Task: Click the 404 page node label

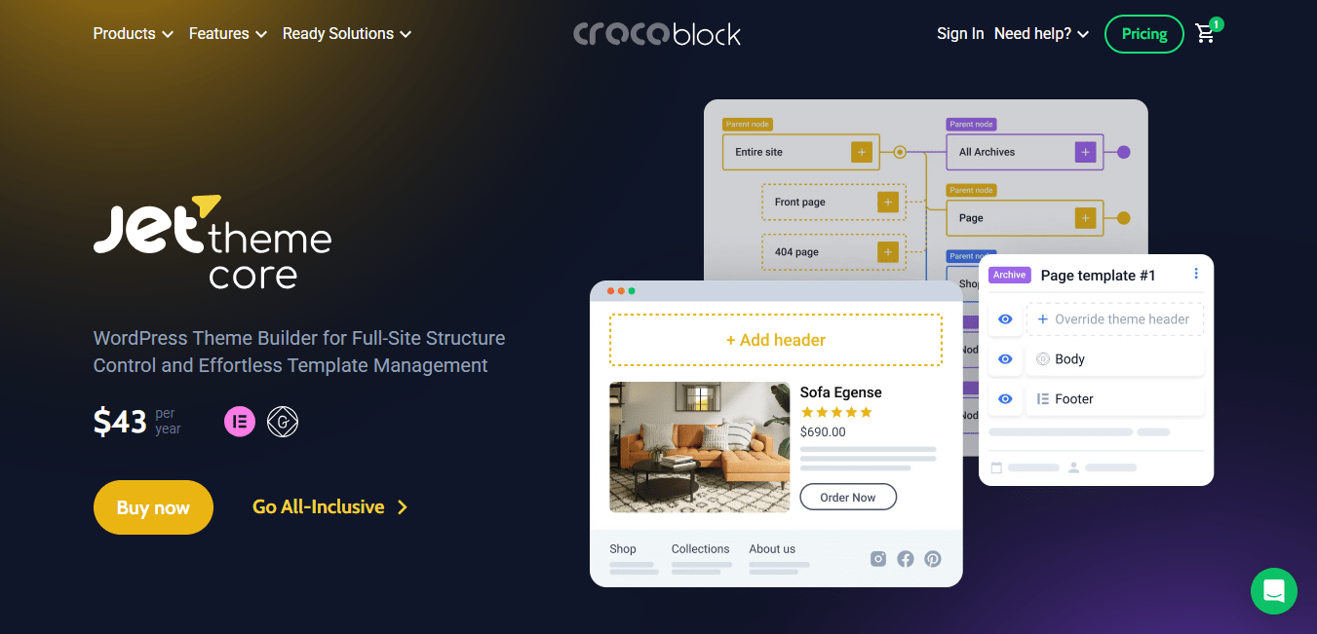Action: coord(796,252)
